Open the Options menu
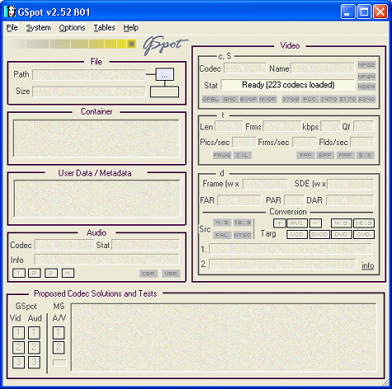 [72, 28]
